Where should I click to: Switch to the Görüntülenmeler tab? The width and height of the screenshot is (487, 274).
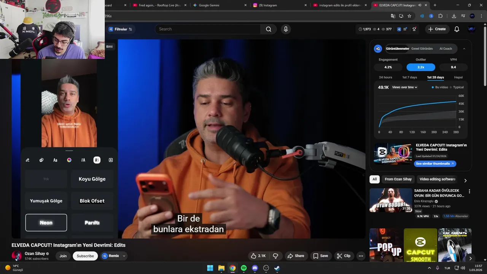398,49
